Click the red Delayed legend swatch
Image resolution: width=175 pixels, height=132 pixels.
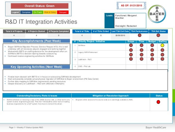tap(63, 12)
